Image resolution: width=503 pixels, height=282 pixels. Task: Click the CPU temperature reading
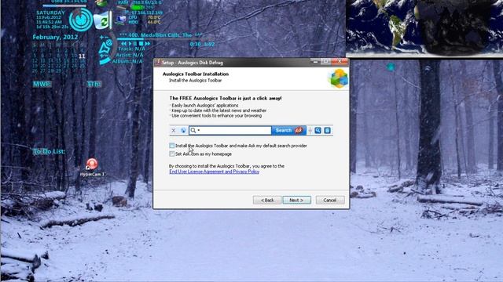coord(154,17)
